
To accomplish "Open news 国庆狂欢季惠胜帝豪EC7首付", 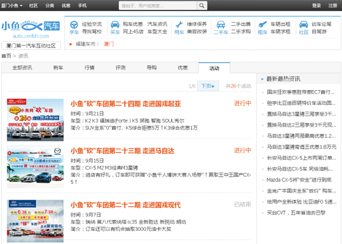I will click(300, 92).
